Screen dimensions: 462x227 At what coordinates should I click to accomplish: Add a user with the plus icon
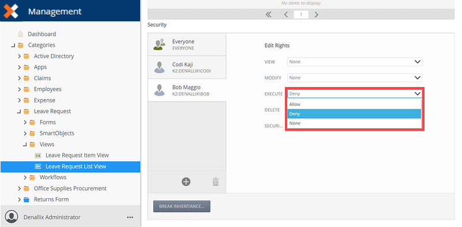click(186, 181)
